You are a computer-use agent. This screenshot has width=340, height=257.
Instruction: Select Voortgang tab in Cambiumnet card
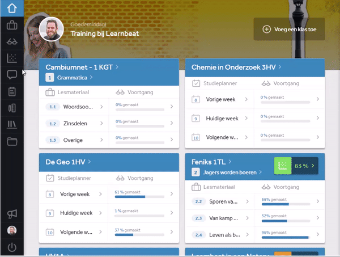click(x=134, y=92)
